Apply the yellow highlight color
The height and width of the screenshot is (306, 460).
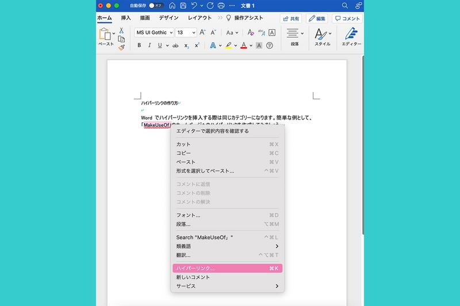(x=228, y=45)
